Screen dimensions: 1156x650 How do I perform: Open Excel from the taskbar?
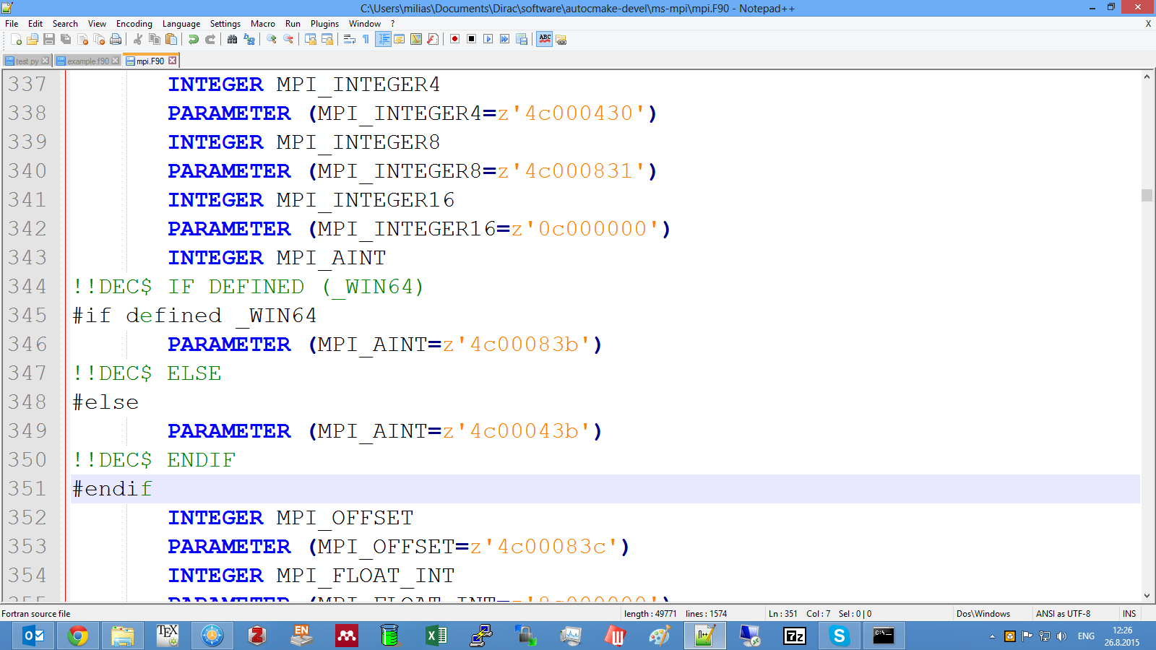click(436, 636)
